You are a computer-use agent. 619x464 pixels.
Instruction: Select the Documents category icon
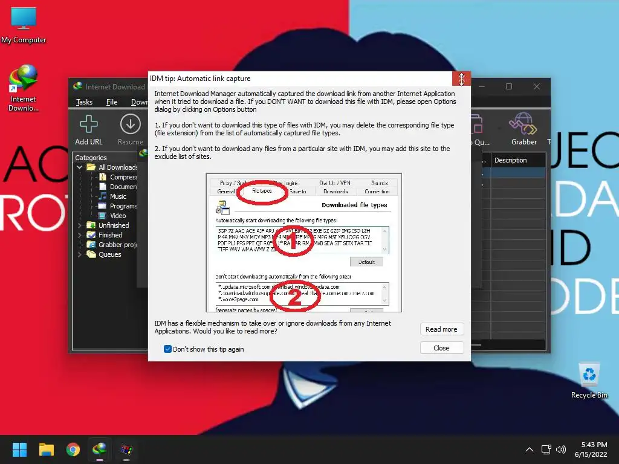tap(103, 187)
